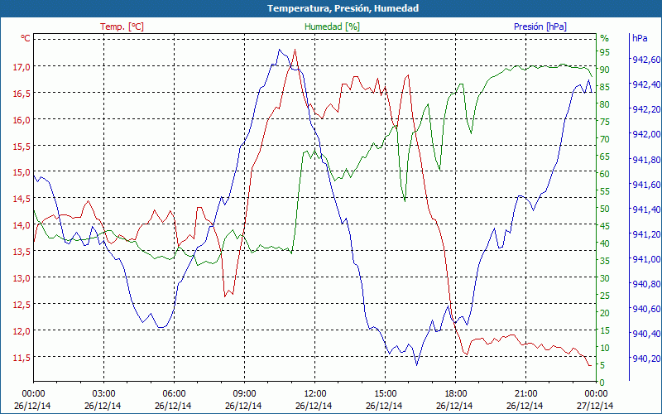The width and height of the screenshot is (662, 414).
Task: Click the '941,60' pressure axis value
Action: (x=646, y=184)
